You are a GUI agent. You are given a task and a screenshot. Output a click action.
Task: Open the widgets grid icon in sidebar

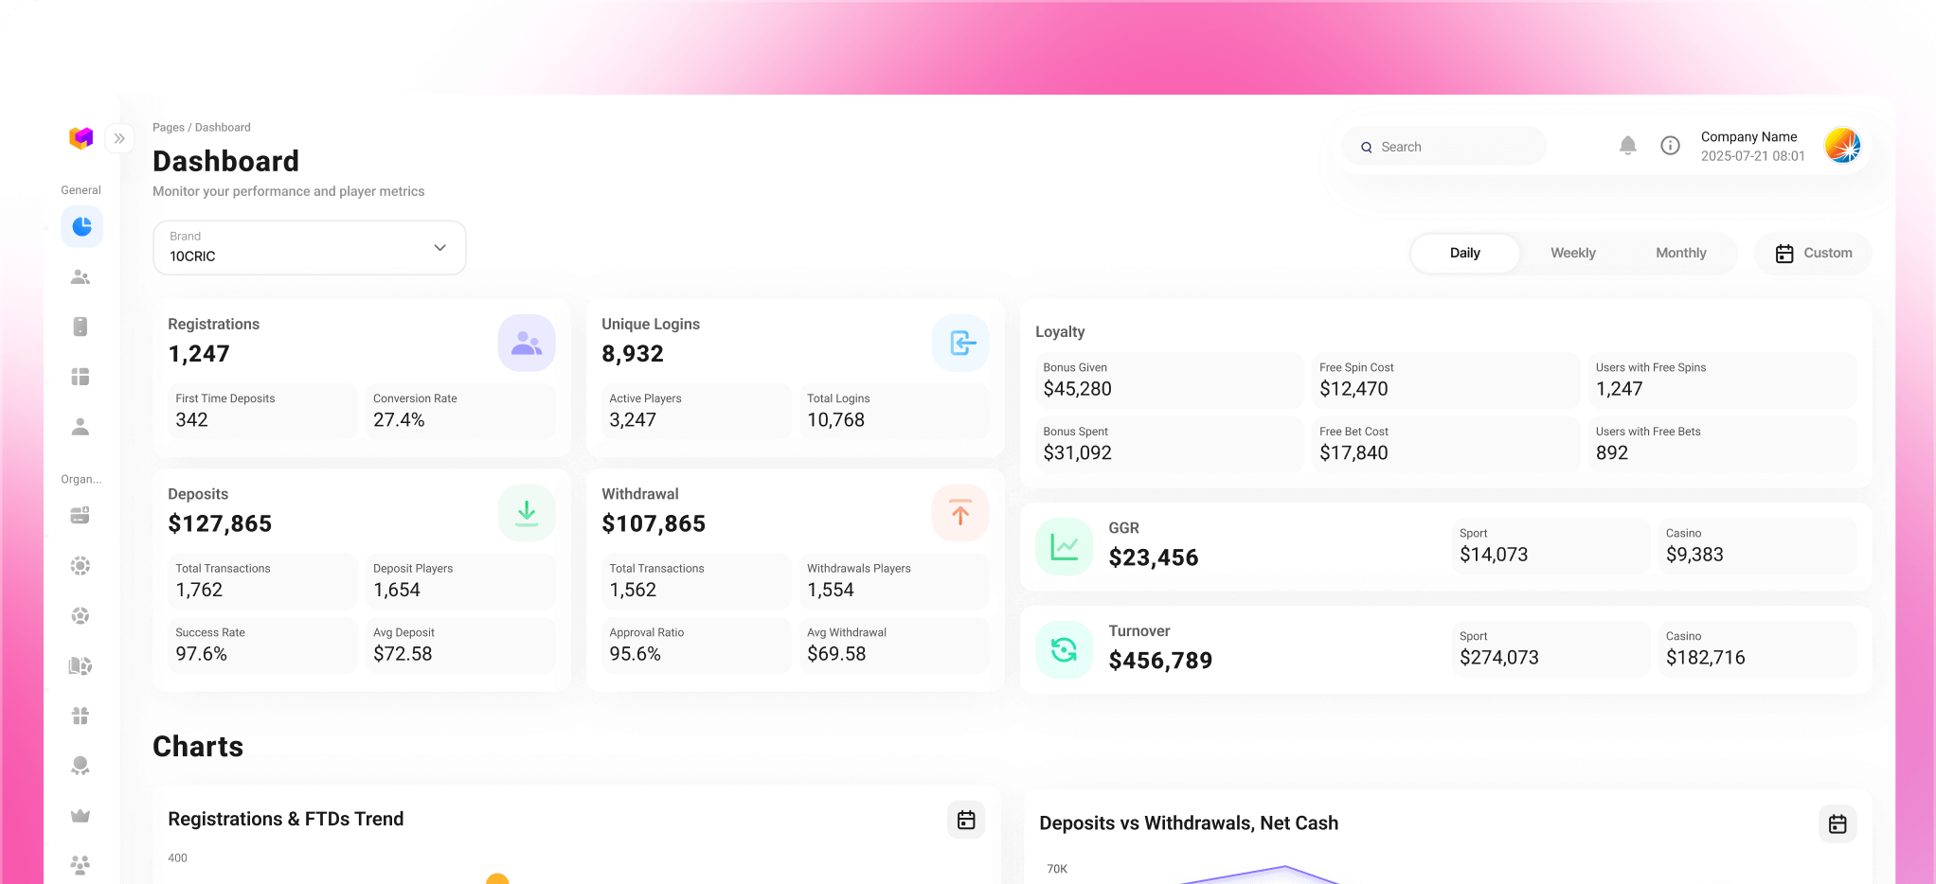[x=81, y=376]
